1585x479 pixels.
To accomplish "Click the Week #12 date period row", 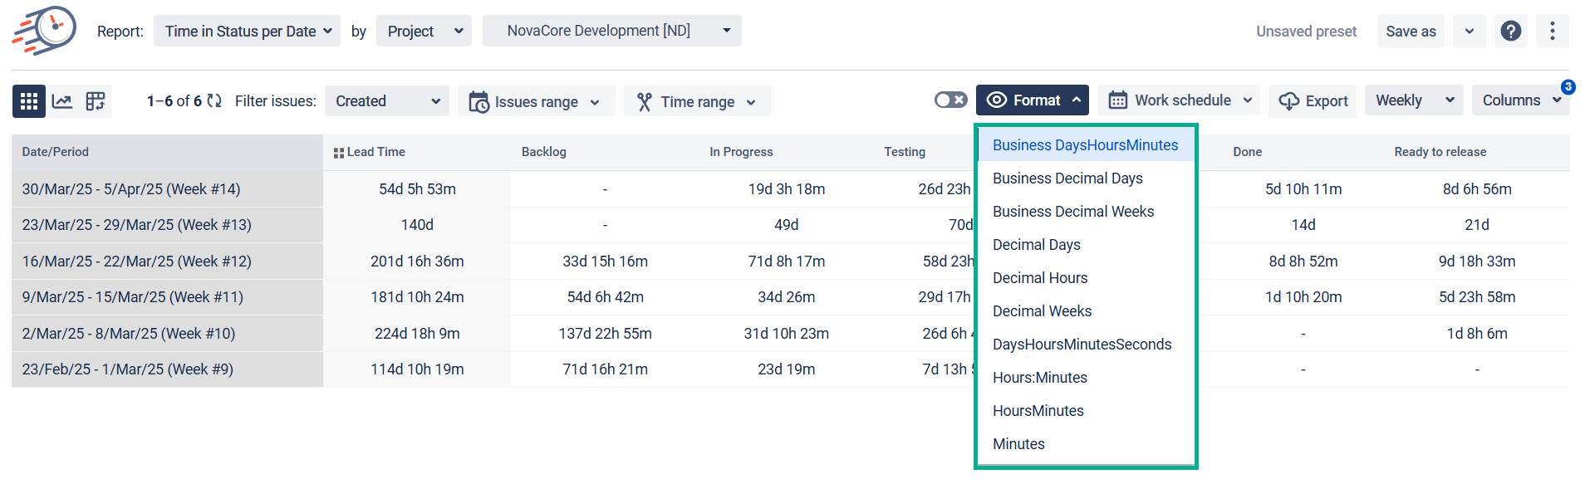I will (137, 261).
